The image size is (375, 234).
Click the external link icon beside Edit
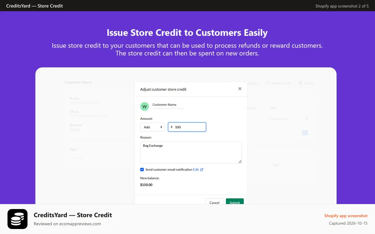click(x=202, y=169)
